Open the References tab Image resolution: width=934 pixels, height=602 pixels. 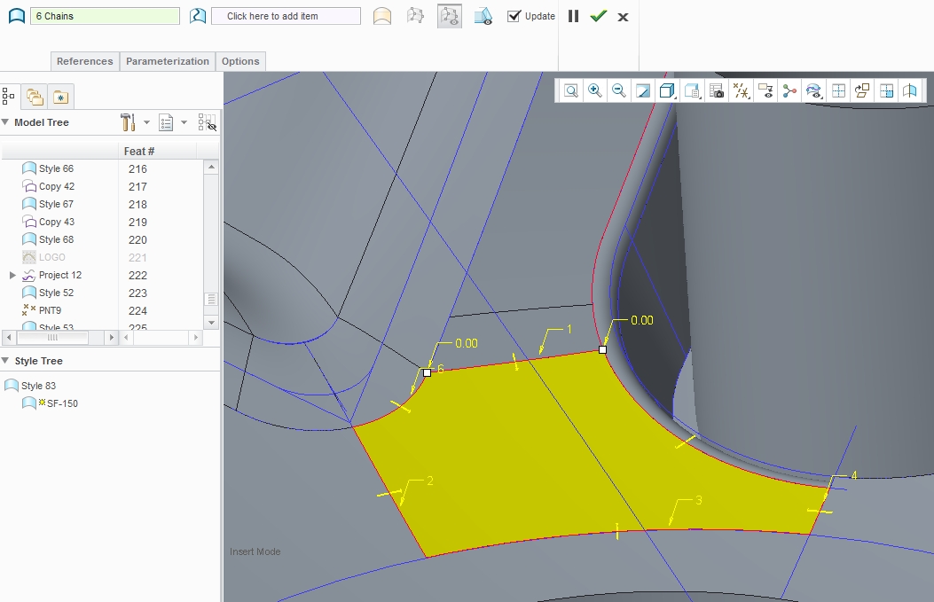coord(84,61)
